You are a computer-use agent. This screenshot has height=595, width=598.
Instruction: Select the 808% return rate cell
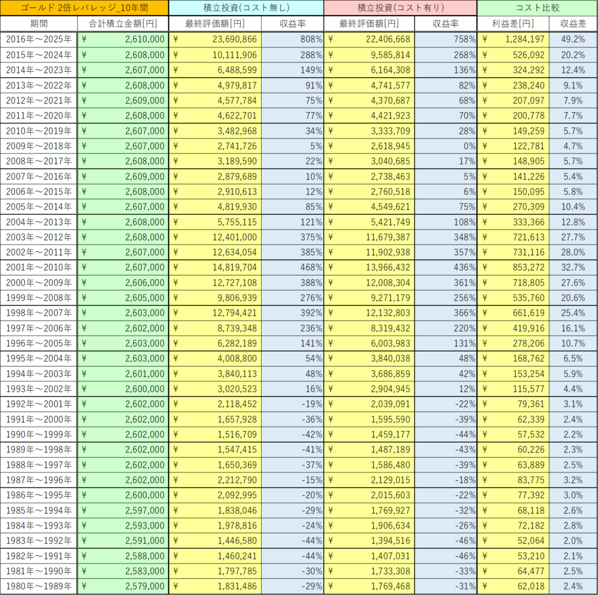pos(292,40)
